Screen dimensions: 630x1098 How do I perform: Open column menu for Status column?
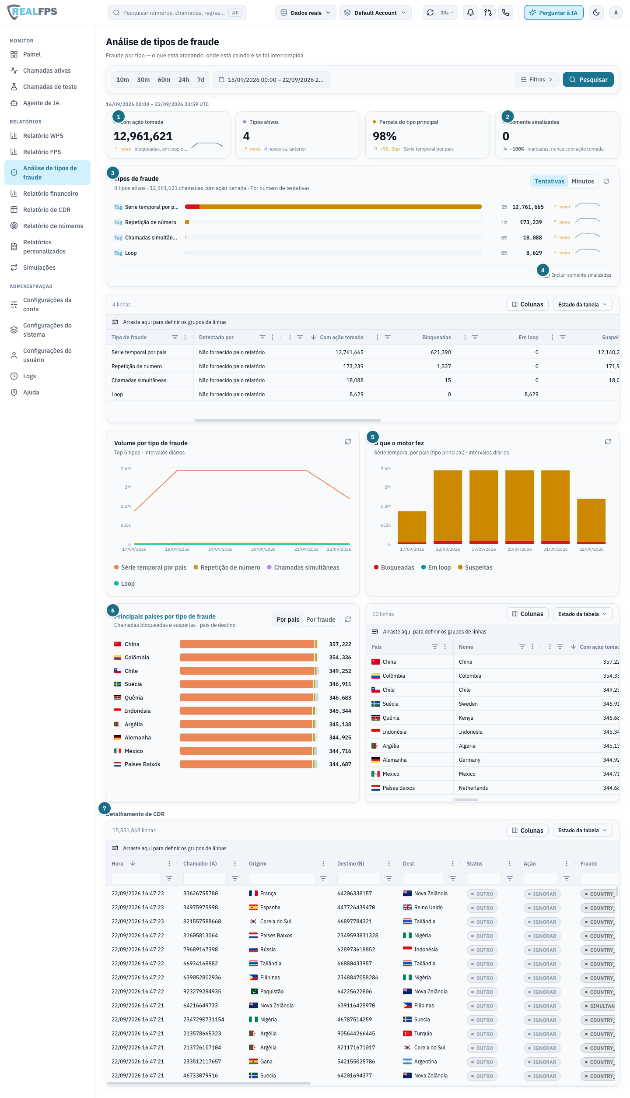(x=510, y=864)
